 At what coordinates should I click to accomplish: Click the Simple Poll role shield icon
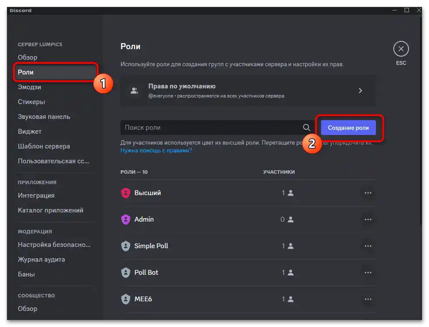coord(126,246)
